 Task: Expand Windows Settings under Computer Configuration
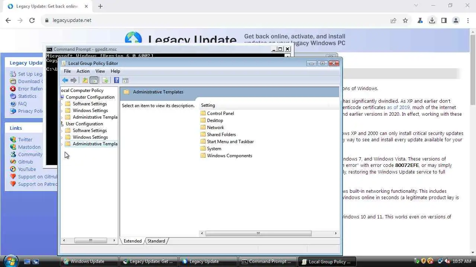(62, 111)
